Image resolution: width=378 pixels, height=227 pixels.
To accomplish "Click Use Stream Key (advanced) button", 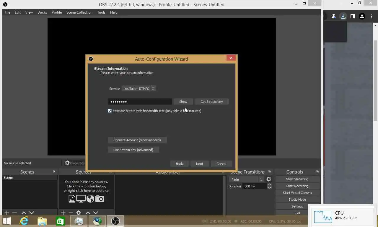I will (133, 150).
